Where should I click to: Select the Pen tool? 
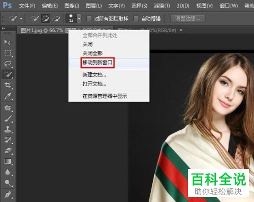[8, 194]
